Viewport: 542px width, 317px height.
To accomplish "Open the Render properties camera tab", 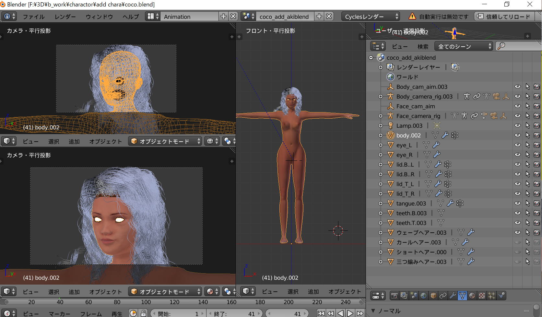I will [x=394, y=296].
